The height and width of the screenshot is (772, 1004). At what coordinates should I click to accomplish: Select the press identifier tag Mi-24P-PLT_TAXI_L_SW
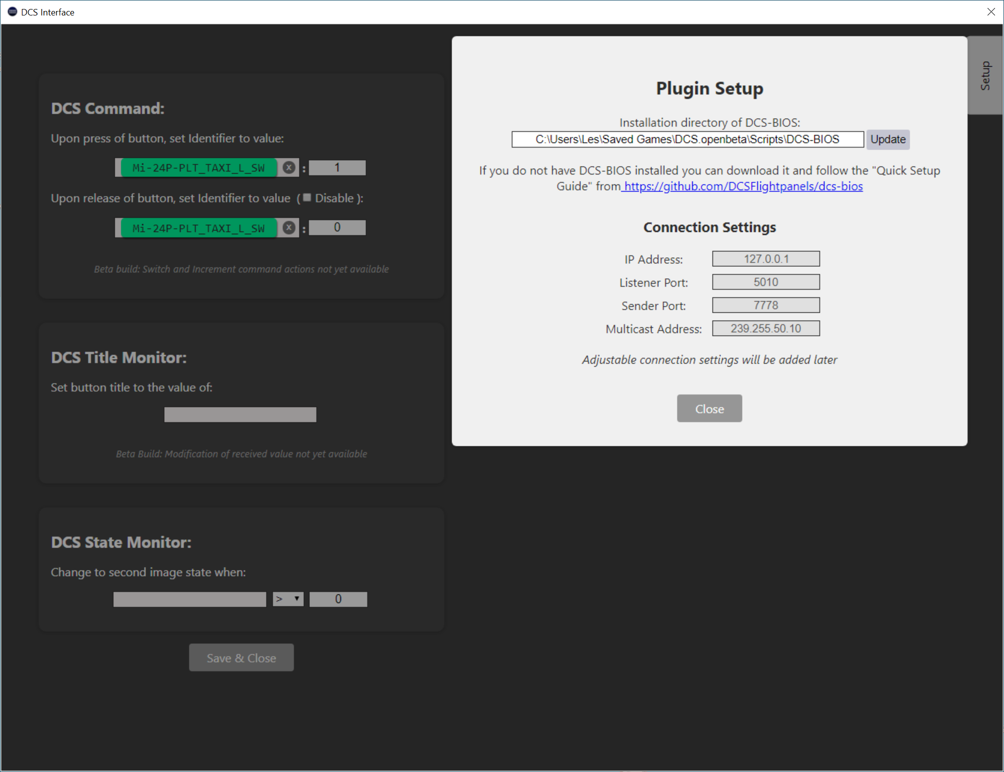click(x=199, y=168)
